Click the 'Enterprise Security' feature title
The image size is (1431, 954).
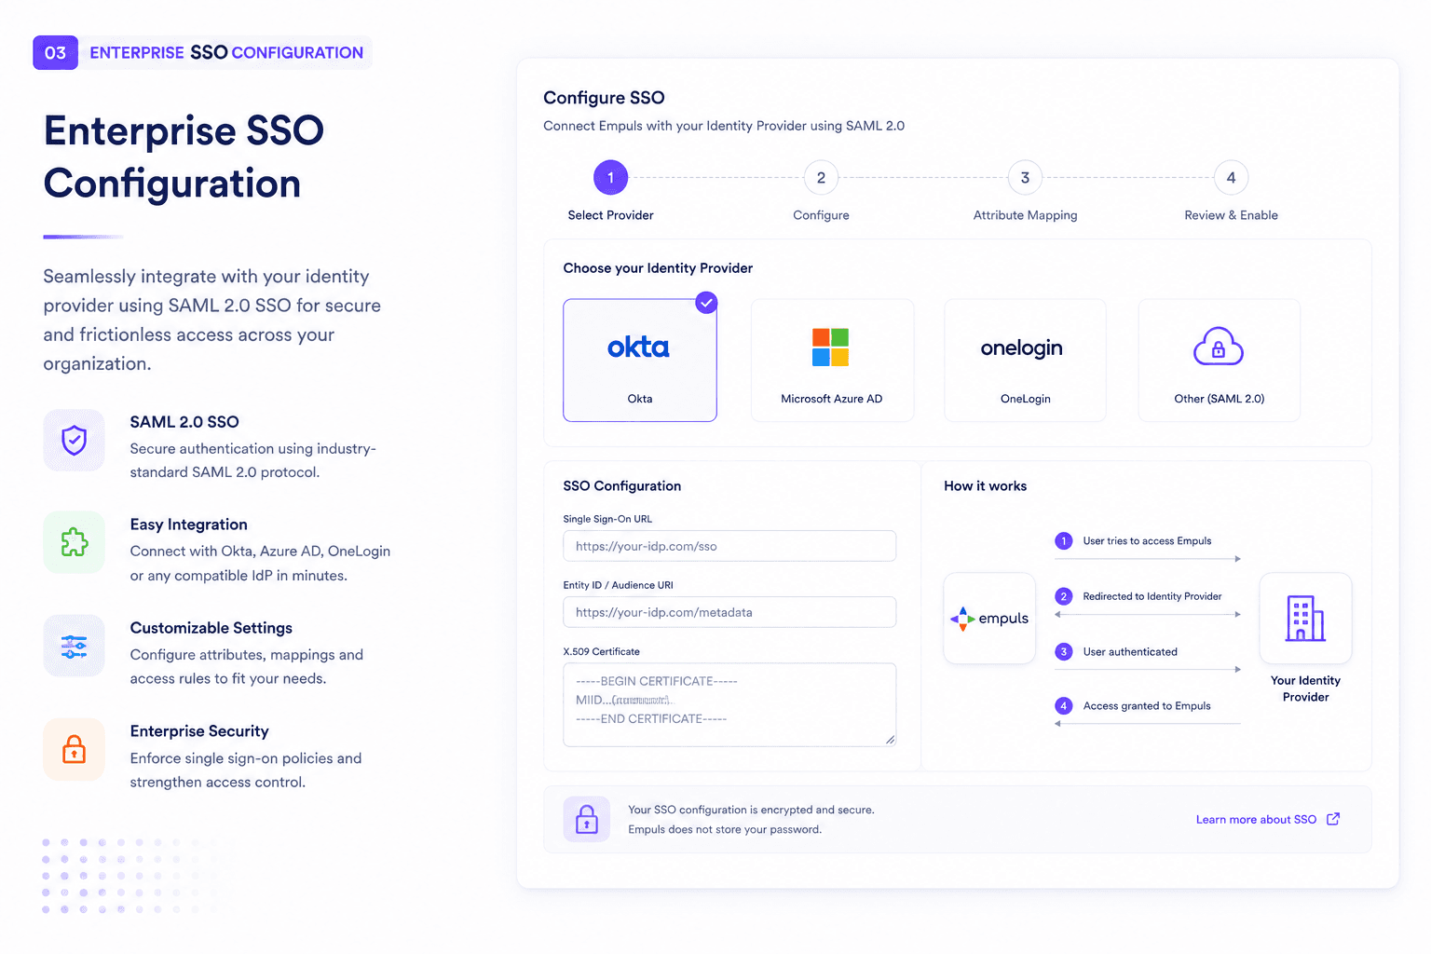(199, 731)
